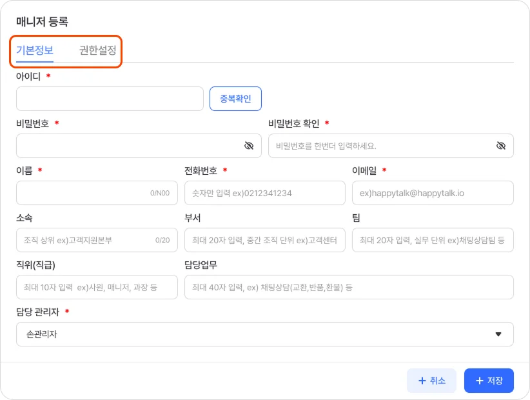The height and width of the screenshot is (400, 530).
Task: Cancel registration using 취소 button
Action: tap(431, 381)
